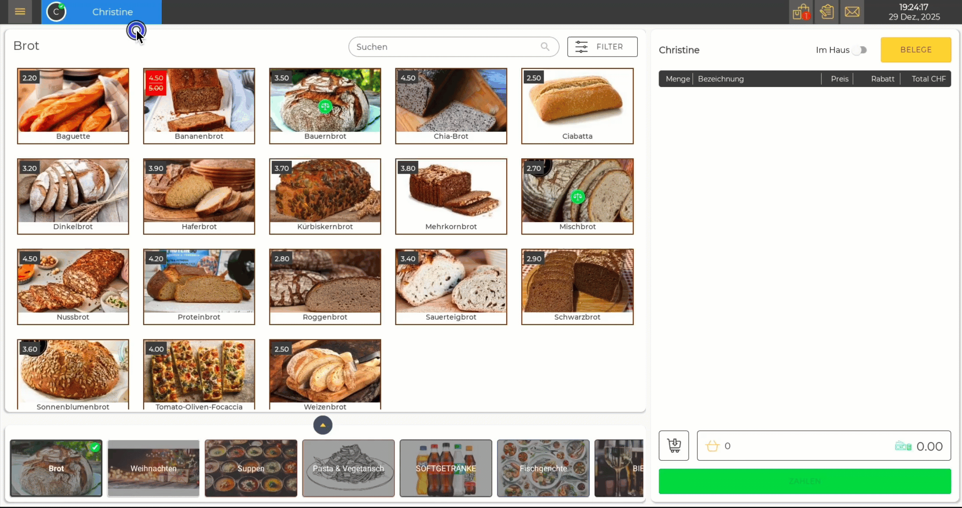The height and width of the screenshot is (508, 962).
Task: Click the Suchen search field
Action: [446, 47]
